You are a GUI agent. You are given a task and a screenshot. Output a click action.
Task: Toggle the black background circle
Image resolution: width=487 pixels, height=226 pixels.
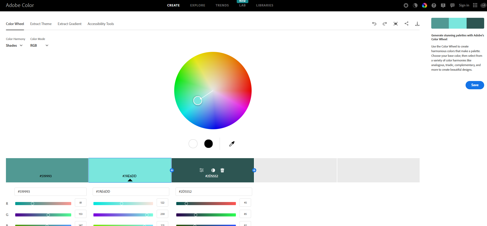[x=209, y=144]
